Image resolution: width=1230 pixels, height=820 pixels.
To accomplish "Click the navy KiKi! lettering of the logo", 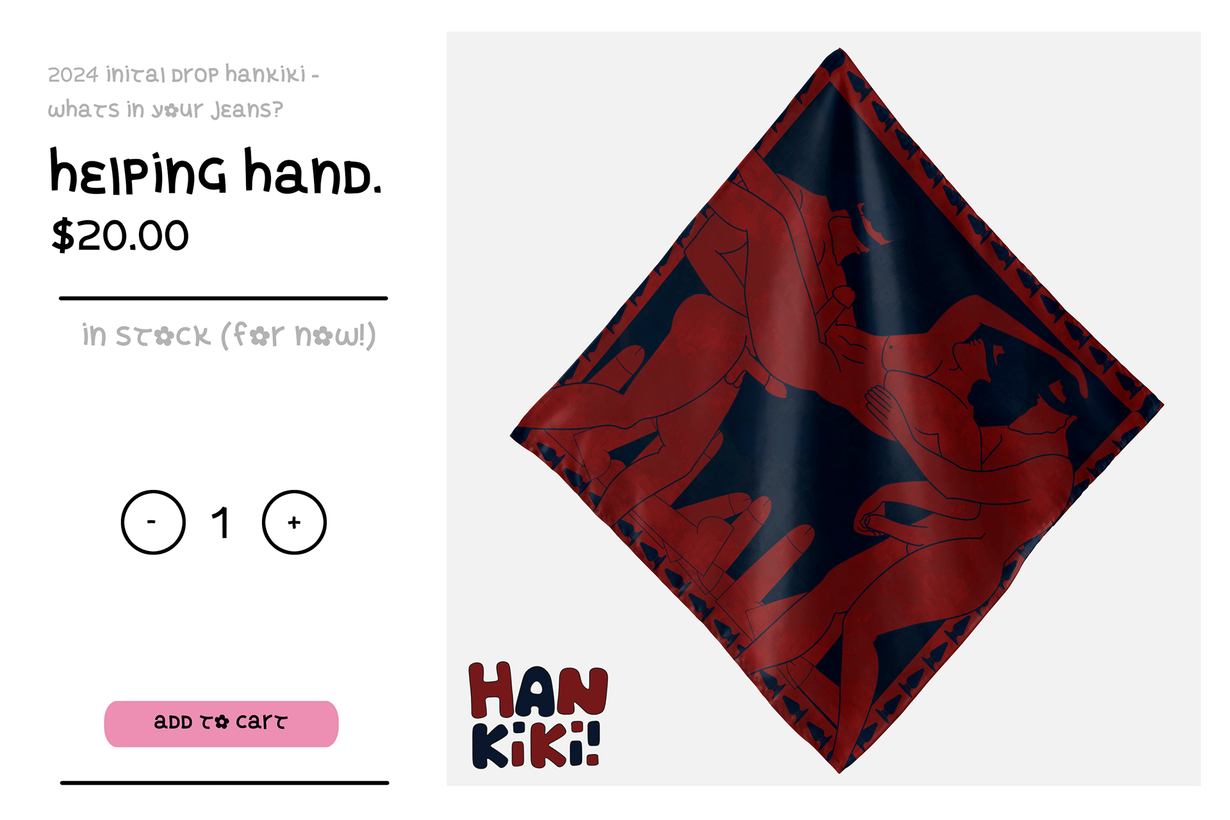I will (x=537, y=744).
